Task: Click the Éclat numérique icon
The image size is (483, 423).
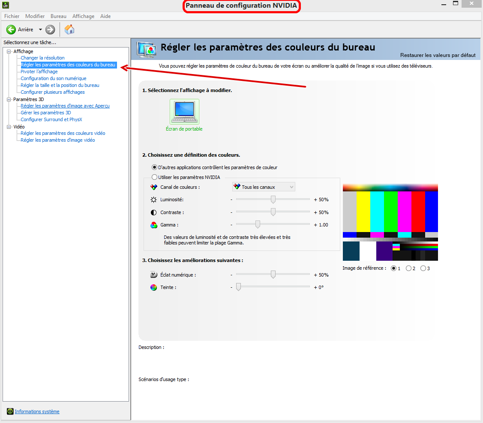Action: pyautogui.click(x=154, y=275)
